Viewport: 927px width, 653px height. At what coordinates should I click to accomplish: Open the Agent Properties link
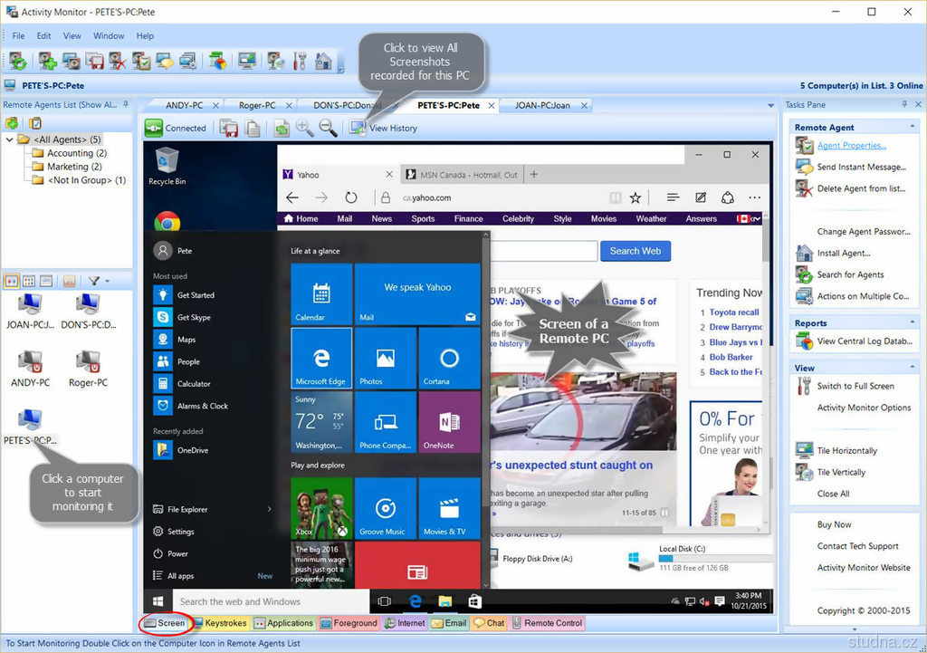pos(851,146)
